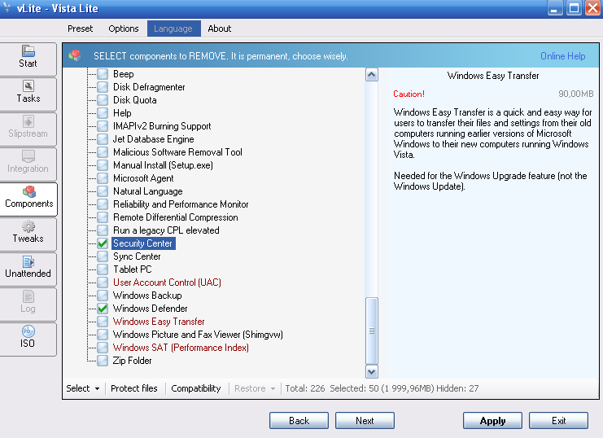Select the Slipstream sidebar icon
This screenshot has height=438, width=603.
pyautogui.click(x=28, y=121)
